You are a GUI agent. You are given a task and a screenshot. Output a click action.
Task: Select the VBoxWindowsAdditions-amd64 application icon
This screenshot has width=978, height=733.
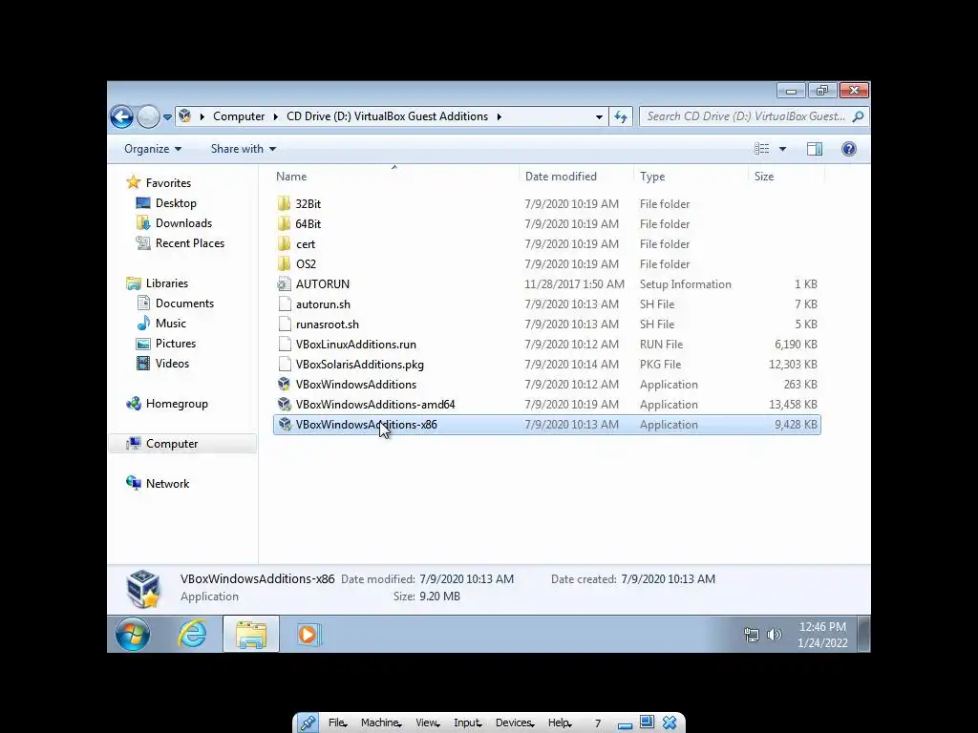point(285,404)
